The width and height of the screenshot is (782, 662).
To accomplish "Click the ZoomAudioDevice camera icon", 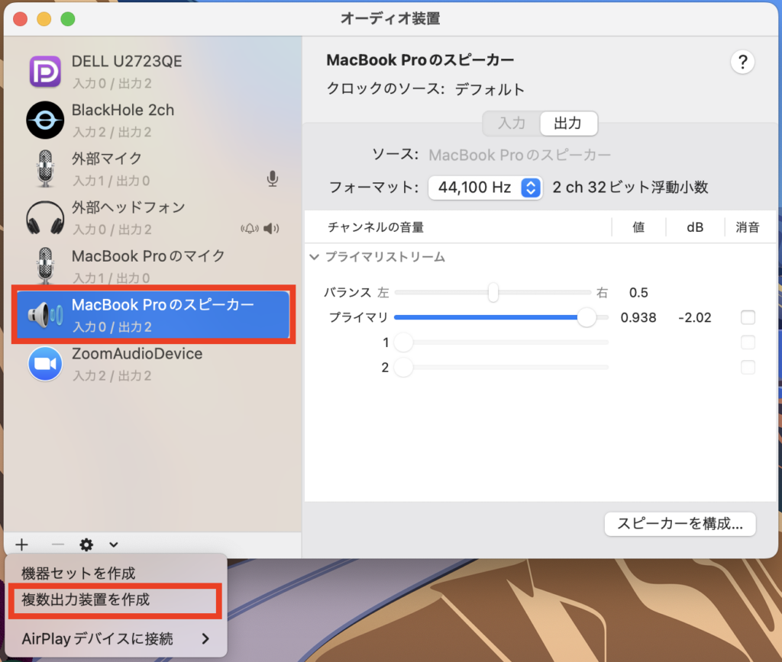I will pos(44,364).
